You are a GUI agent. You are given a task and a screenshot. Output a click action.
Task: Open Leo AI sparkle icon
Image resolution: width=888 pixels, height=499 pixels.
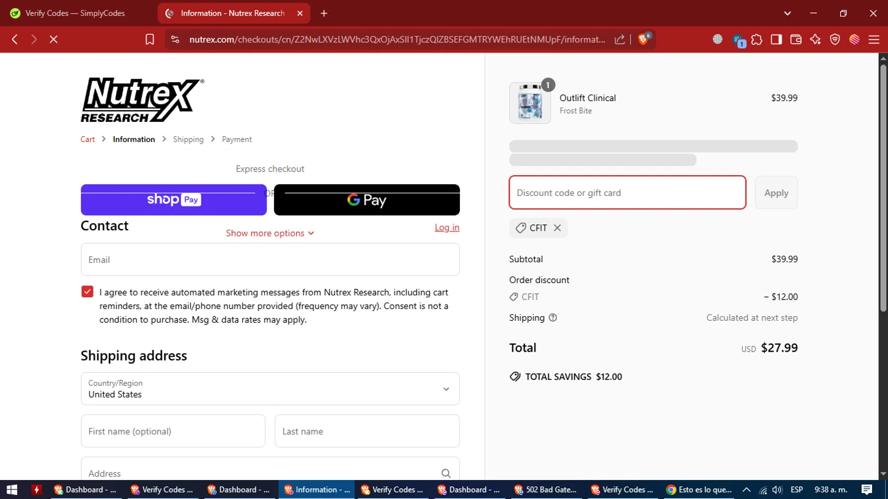815,39
